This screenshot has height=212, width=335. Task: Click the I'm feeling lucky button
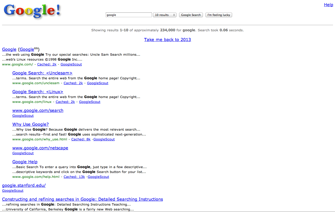pyautogui.click(x=219, y=15)
